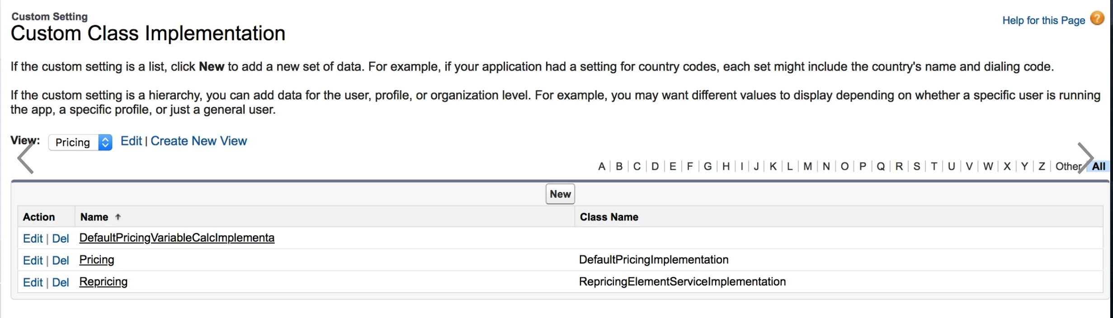Screen dimensions: 1113x318
Task: Filter list by letter R
Action: (899, 166)
